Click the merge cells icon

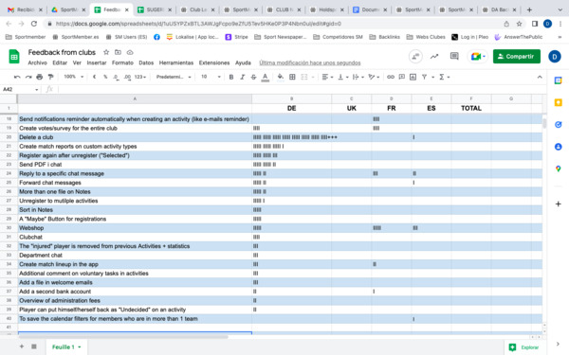point(304,77)
